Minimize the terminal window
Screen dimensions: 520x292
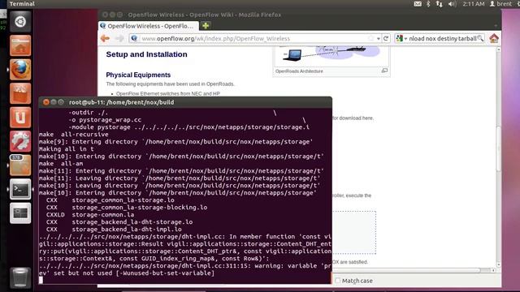pyautogui.click(x=54, y=102)
